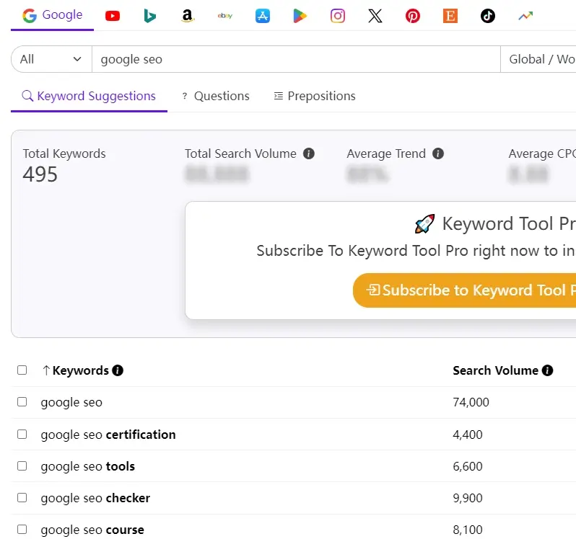Image resolution: width=576 pixels, height=539 pixels.
Task: Click the 9,900 search volume value
Action: [468, 499]
